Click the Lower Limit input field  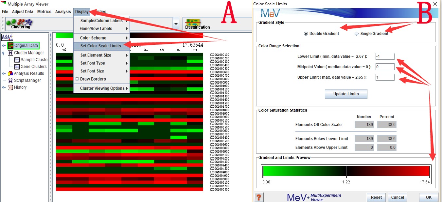pyautogui.click(x=385, y=56)
